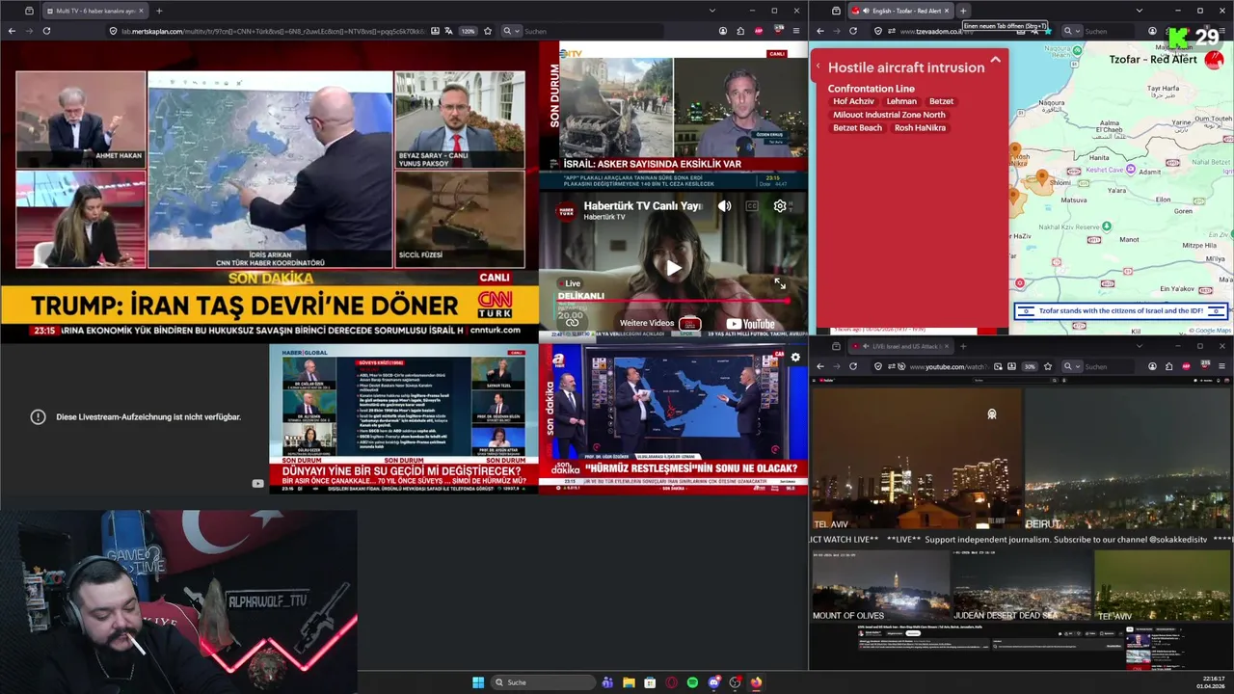This screenshot has height=694, width=1234.
Task: Select the Milouot Industrial Zone North tag
Action: coord(889,115)
